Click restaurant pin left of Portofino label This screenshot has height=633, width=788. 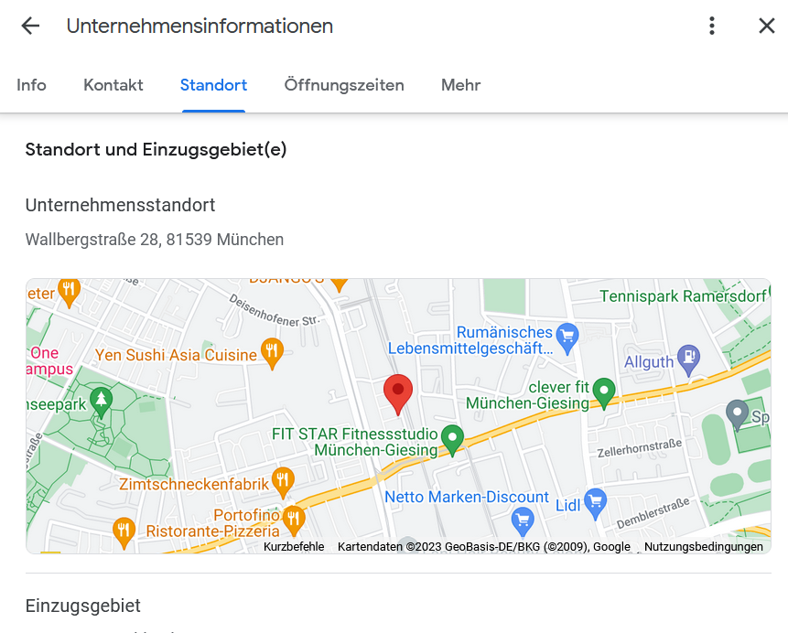(x=124, y=531)
